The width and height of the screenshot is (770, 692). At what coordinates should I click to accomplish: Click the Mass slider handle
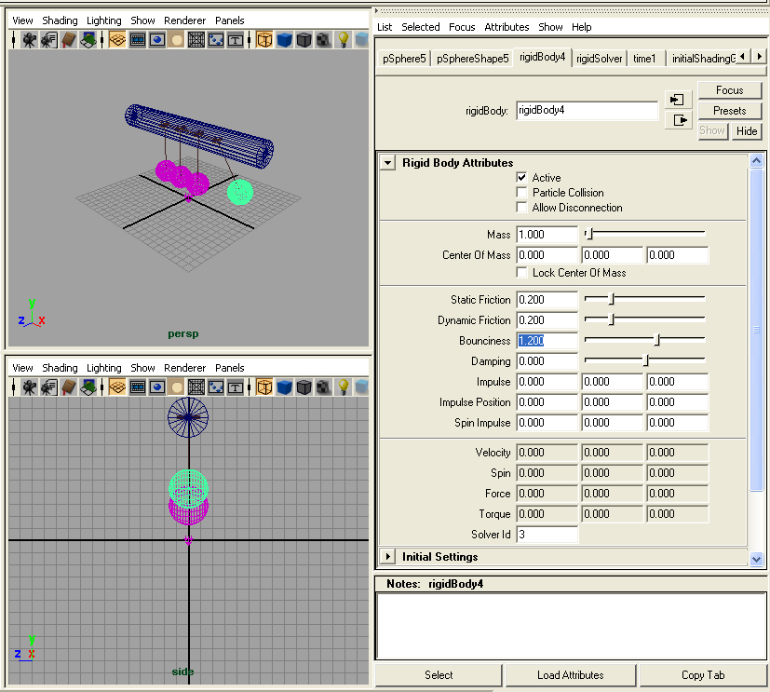[590, 234]
